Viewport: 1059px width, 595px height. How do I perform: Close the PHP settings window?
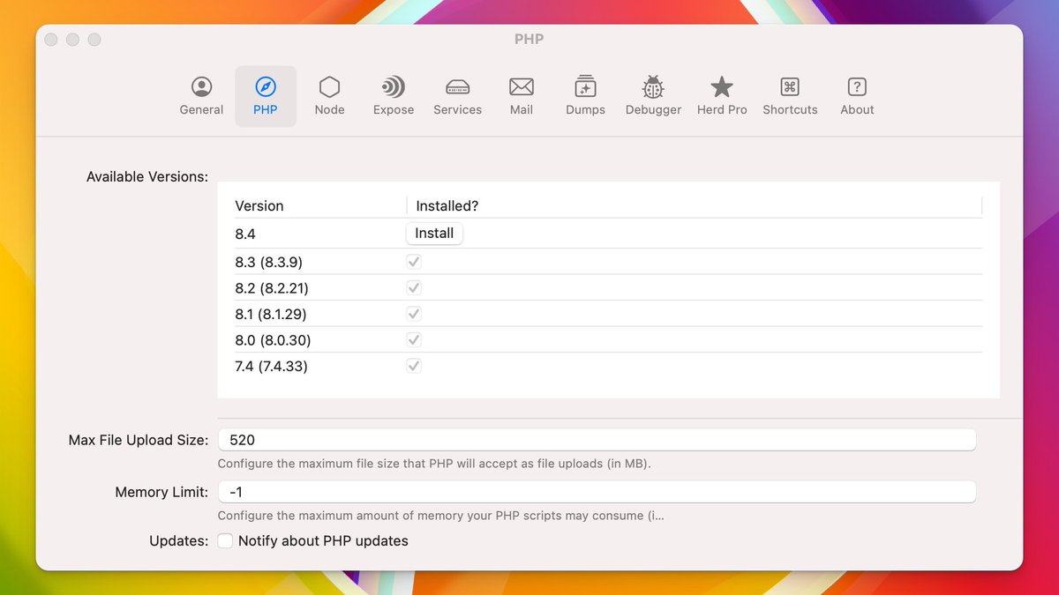(x=51, y=40)
